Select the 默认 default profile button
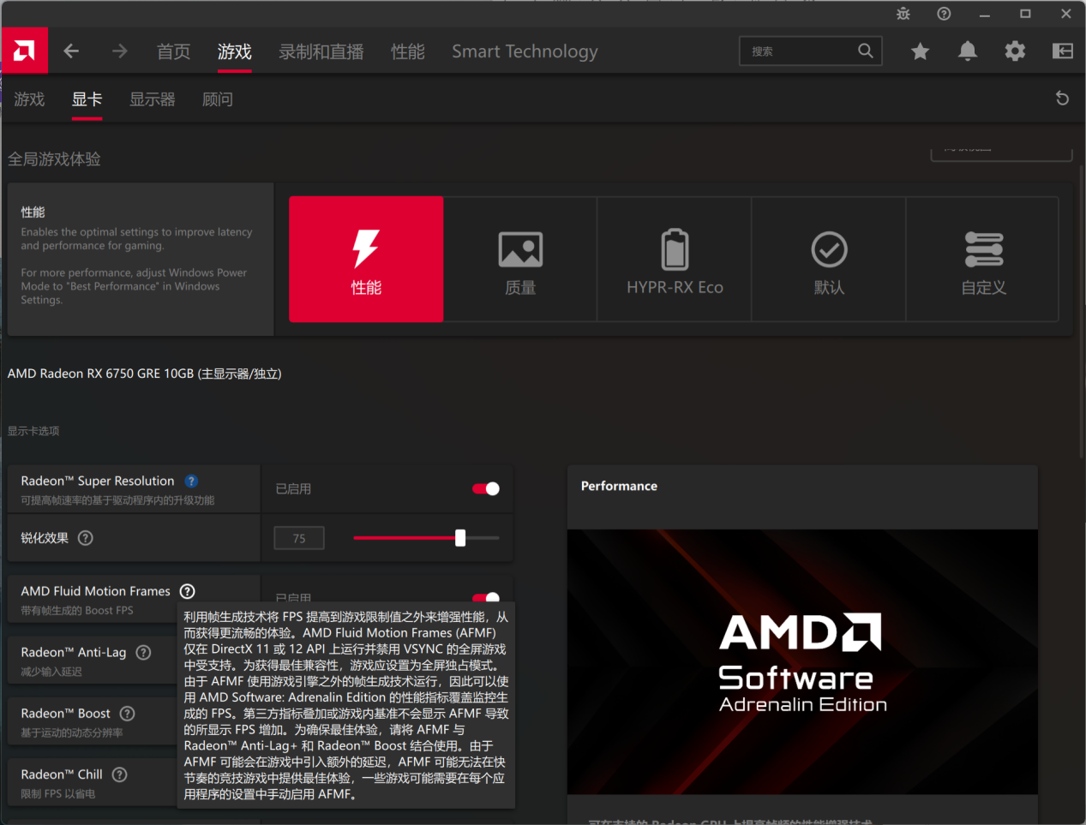1086x825 pixels. pos(829,260)
